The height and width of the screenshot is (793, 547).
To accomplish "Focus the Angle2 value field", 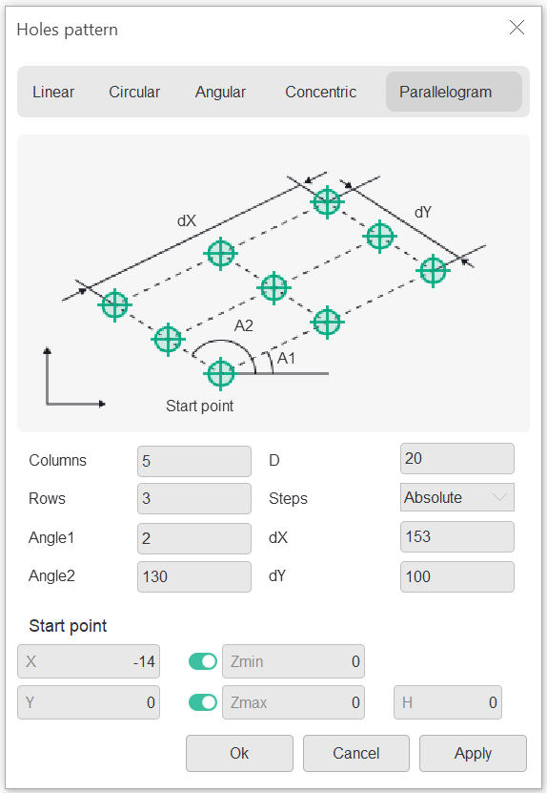I will [194, 576].
